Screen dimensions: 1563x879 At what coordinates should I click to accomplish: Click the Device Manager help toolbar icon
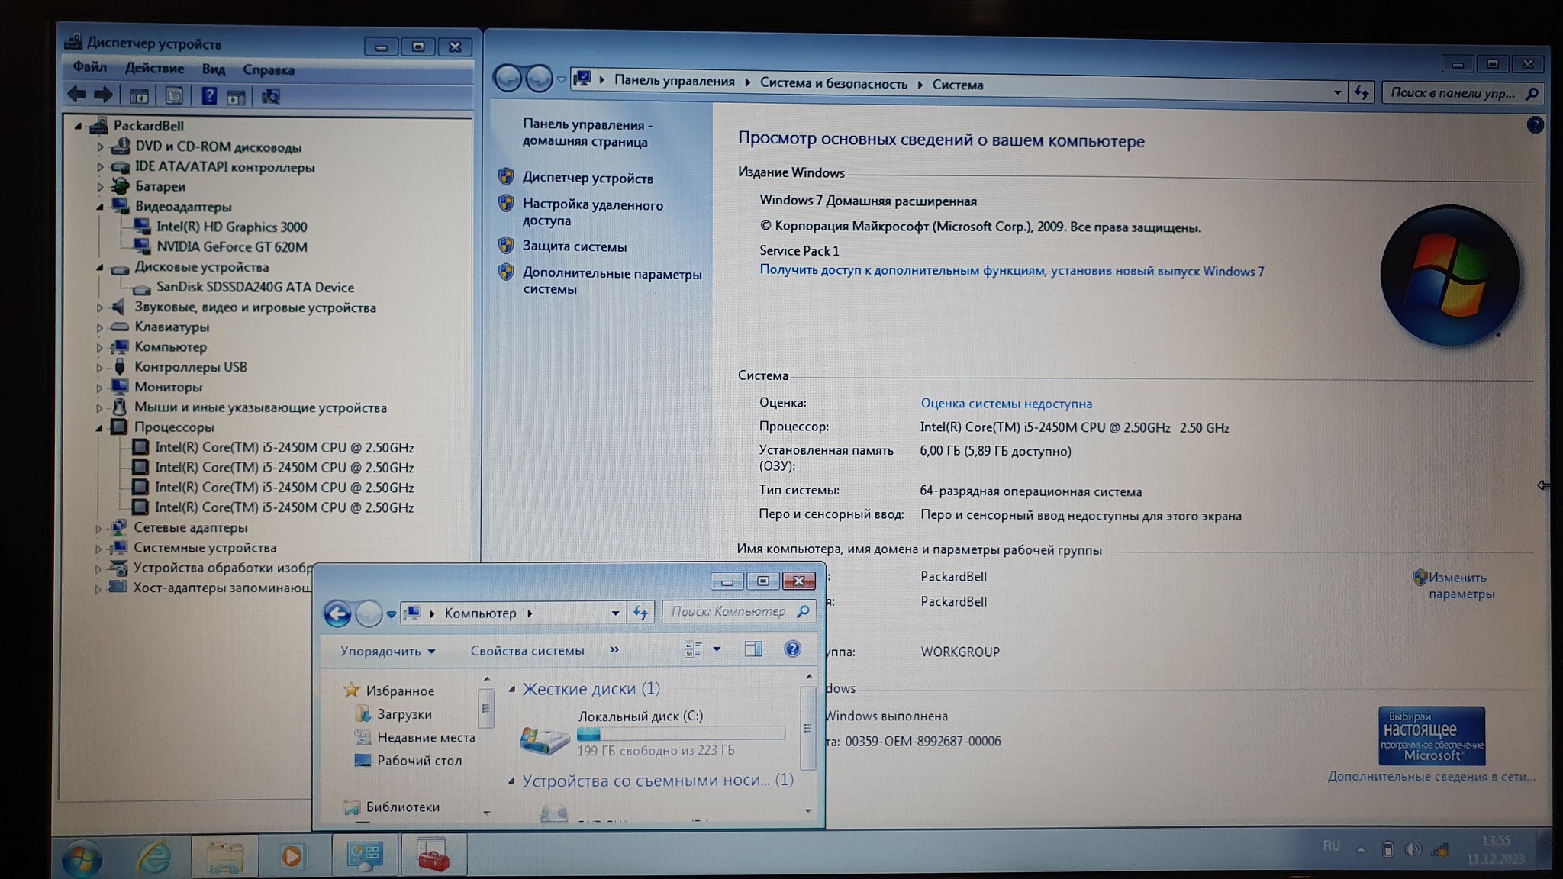coord(208,96)
